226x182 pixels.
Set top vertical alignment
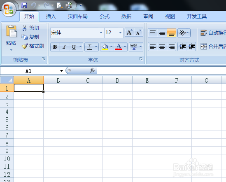point(153,33)
